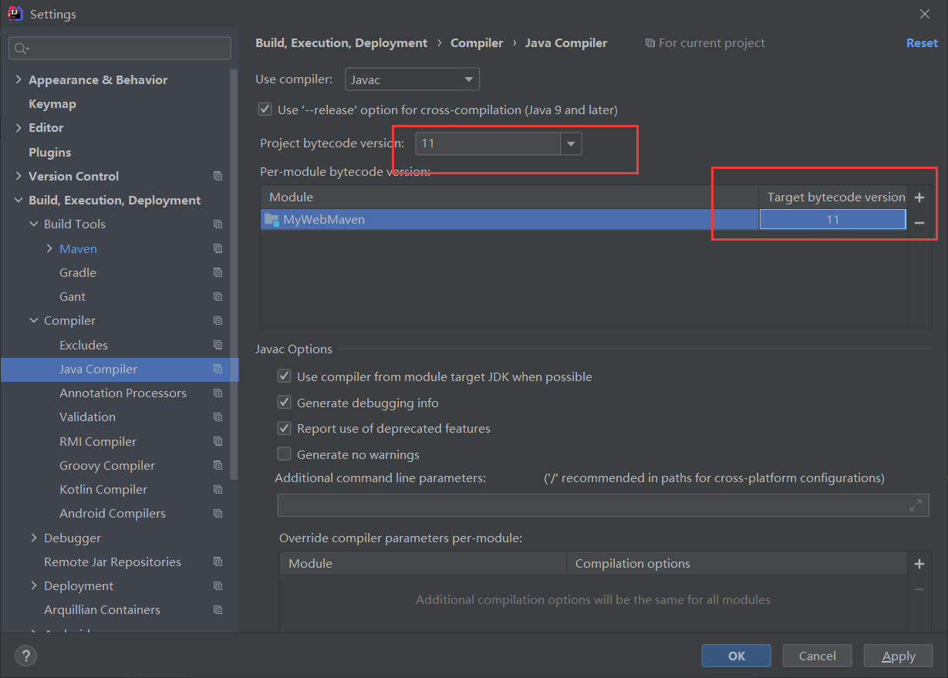Click the project-level icon beside Excludes

(218, 345)
